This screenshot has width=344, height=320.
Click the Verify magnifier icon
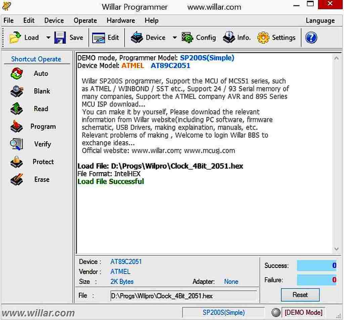16,144
